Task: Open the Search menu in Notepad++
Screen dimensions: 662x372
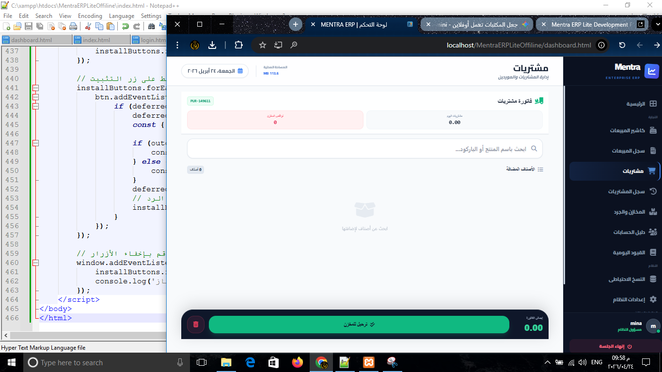Action: [x=44, y=15]
